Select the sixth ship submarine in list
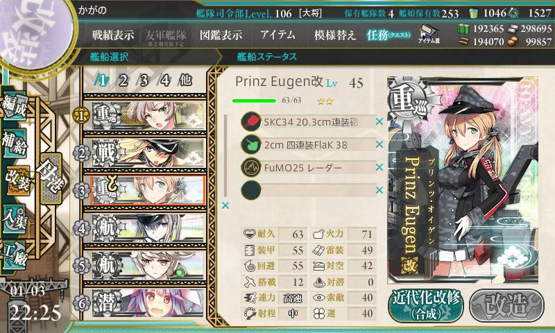 [146, 302]
